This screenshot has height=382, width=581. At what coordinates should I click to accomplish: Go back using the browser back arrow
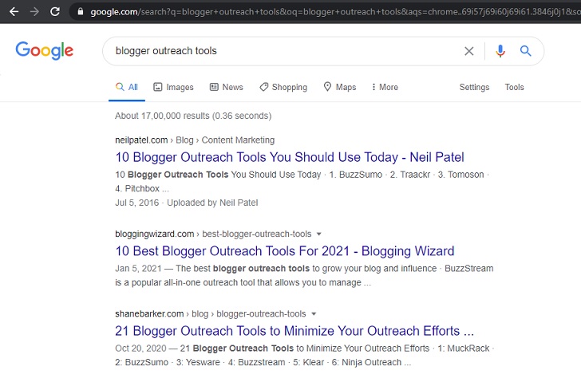click(14, 12)
